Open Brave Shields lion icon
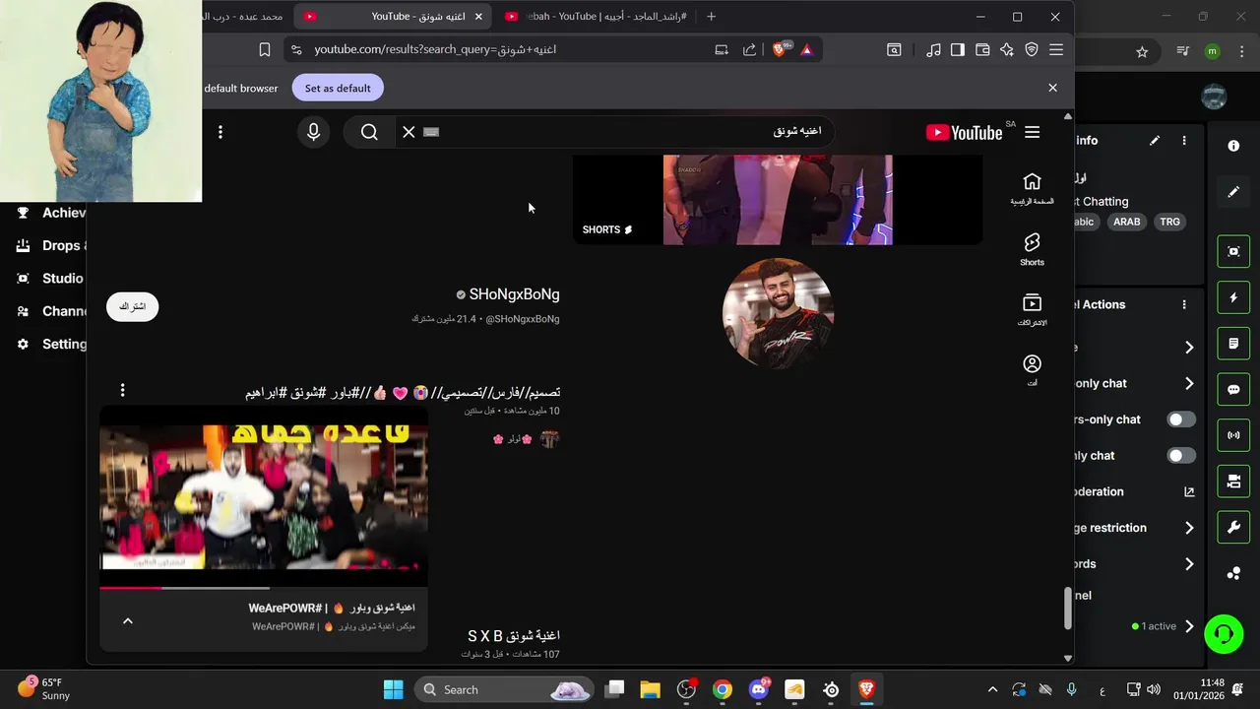Image resolution: width=1260 pixels, height=709 pixels. click(780, 49)
